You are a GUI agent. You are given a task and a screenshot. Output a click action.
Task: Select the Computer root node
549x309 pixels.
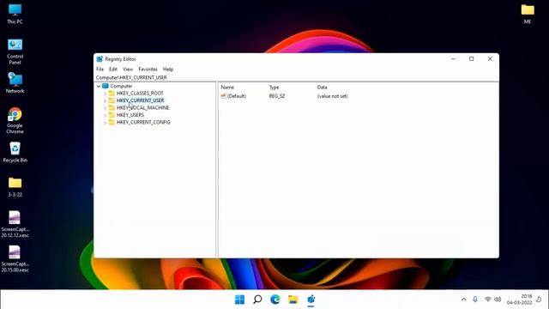121,86
